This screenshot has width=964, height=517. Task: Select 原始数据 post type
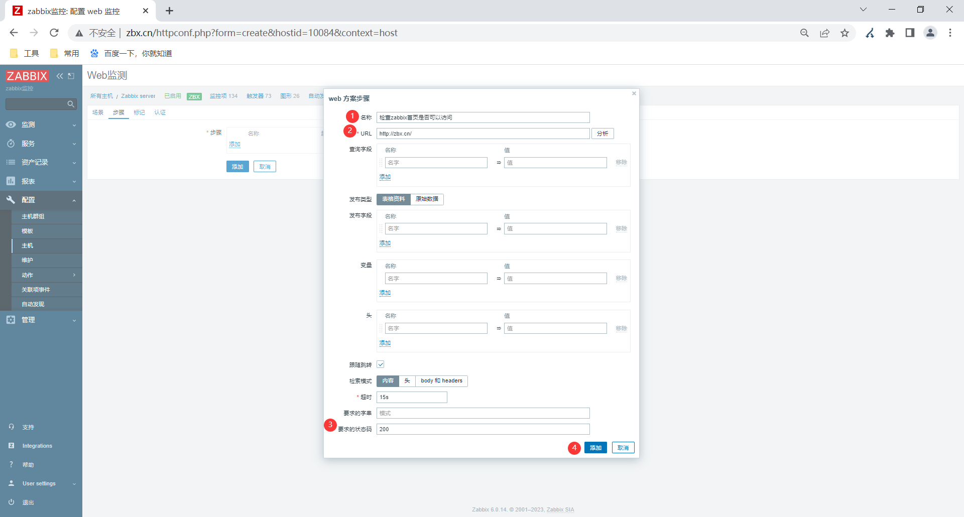click(427, 199)
